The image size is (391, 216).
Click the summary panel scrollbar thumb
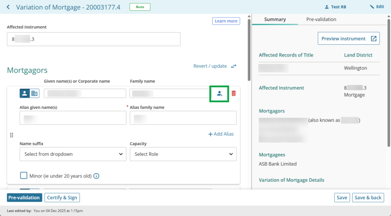[x=389, y=82]
